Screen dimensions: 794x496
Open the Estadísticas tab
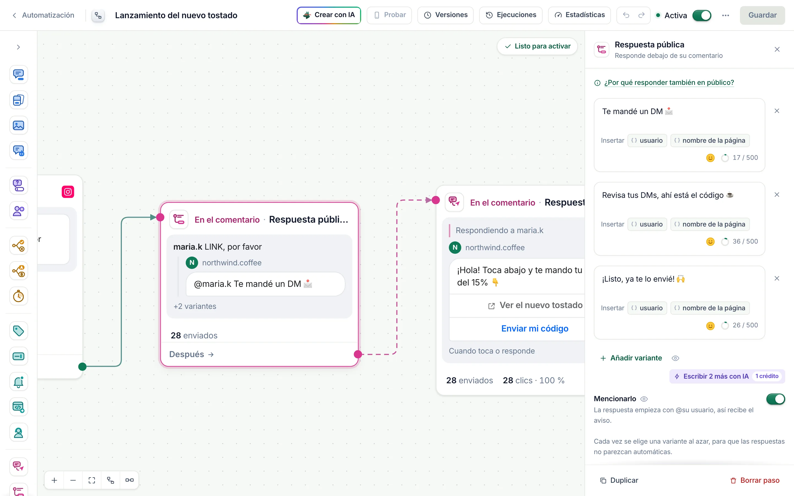579,15
